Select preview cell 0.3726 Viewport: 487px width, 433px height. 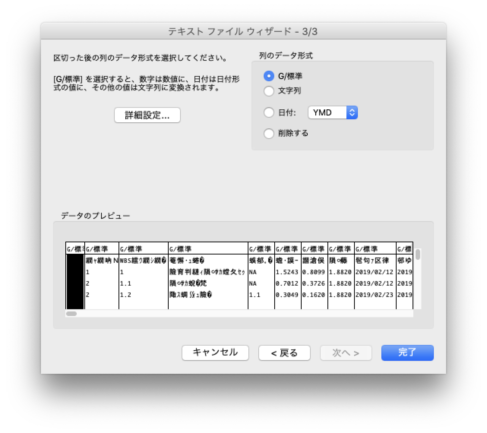tap(314, 283)
